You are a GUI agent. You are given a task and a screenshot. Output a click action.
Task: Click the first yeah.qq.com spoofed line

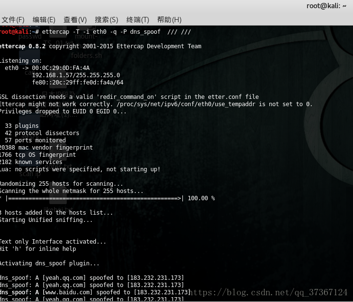pyautogui.click(x=92, y=278)
